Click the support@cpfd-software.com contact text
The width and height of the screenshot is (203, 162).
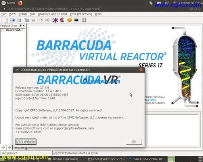click(x=74, y=128)
